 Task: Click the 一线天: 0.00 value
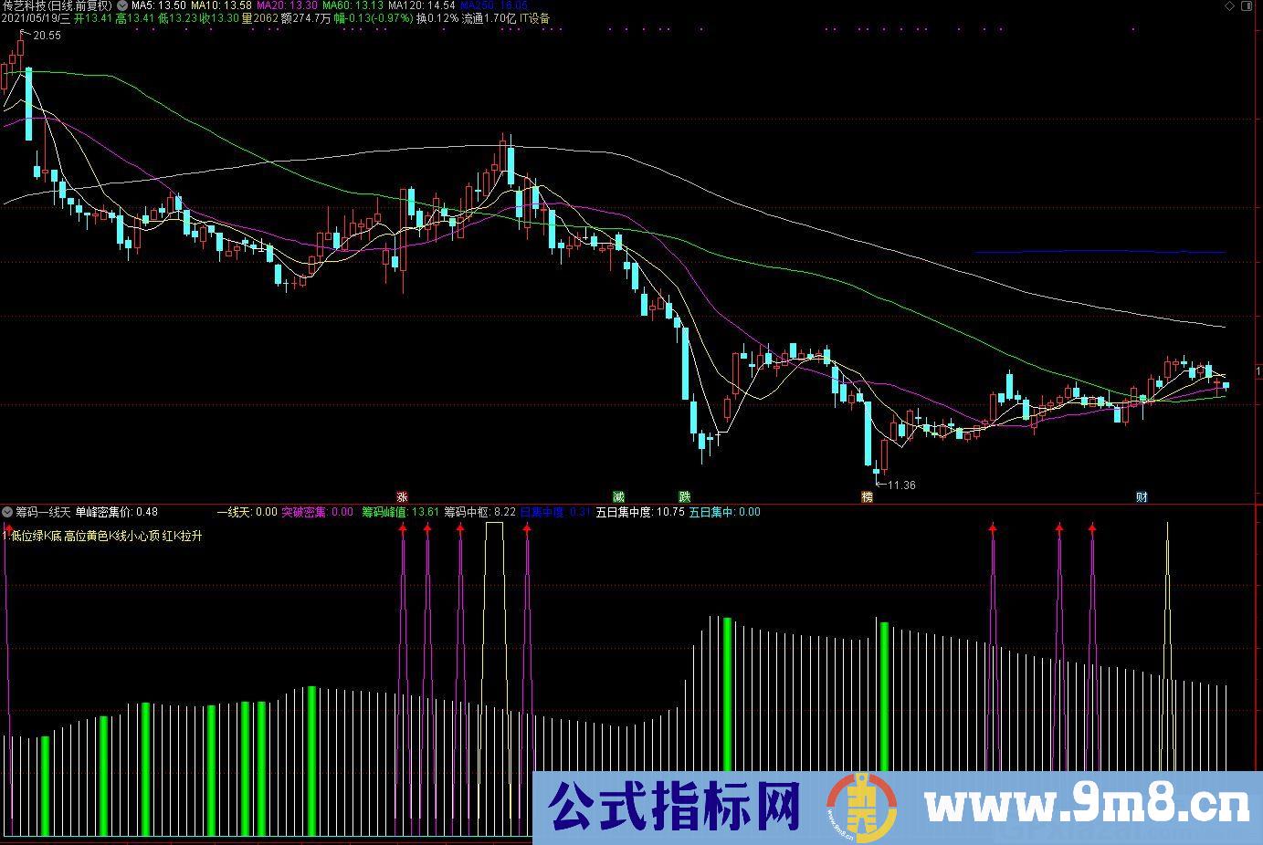click(x=247, y=512)
